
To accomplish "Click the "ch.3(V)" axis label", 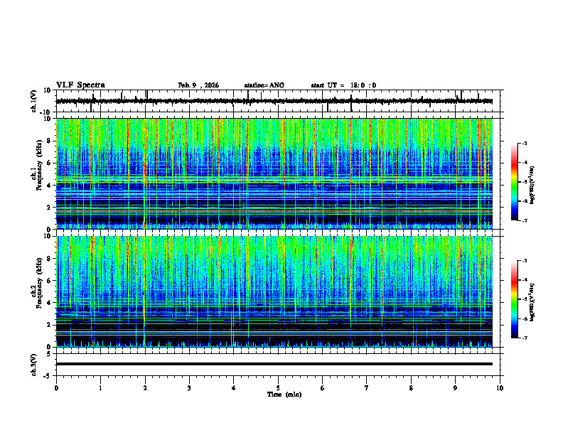I will pyautogui.click(x=34, y=365).
